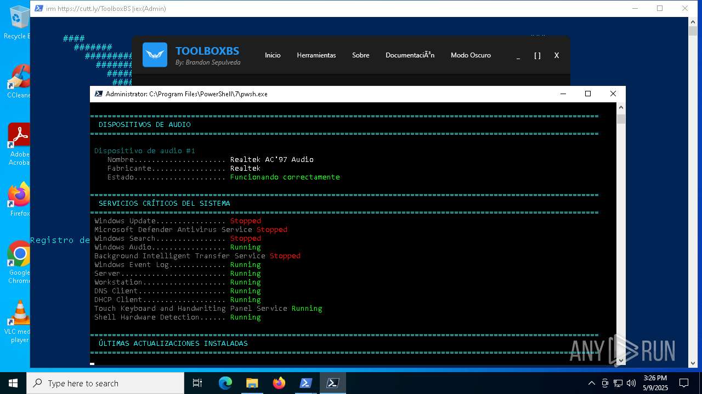Click the 'Windows Audio' service row
Screen dimensions: 702x394
tap(178, 247)
